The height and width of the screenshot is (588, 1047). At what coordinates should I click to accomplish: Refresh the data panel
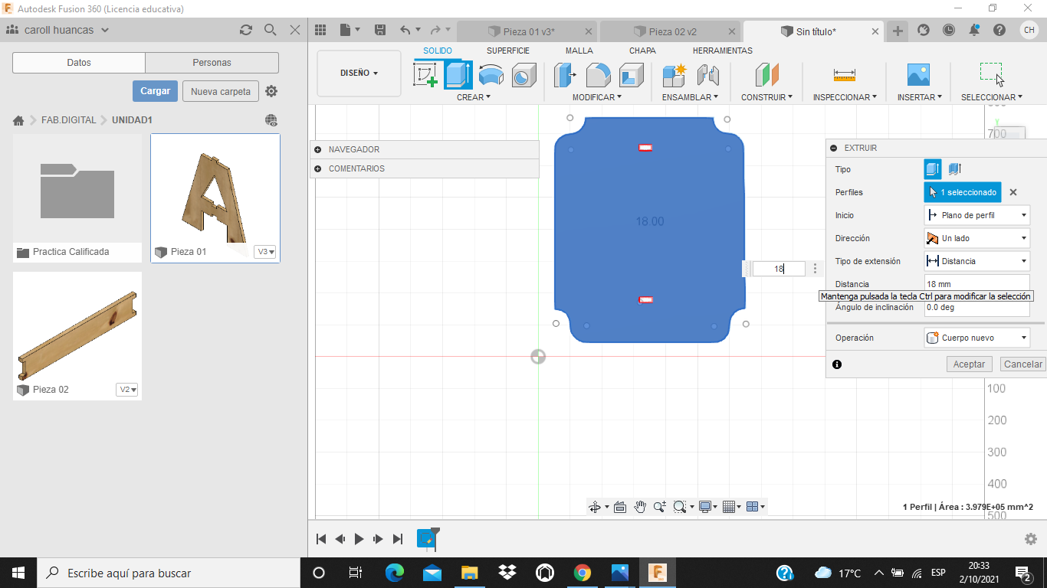point(246,30)
